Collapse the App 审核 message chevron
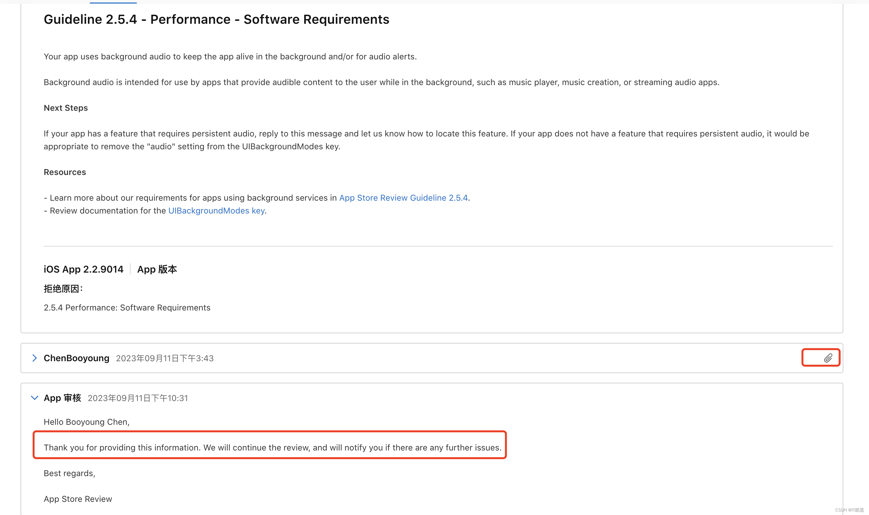 click(34, 398)
